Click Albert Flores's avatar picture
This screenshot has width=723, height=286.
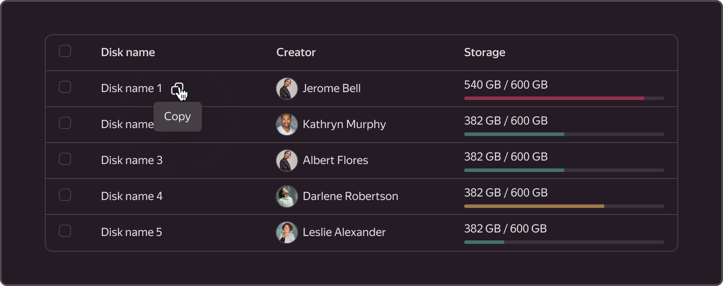tap(287, 161)
